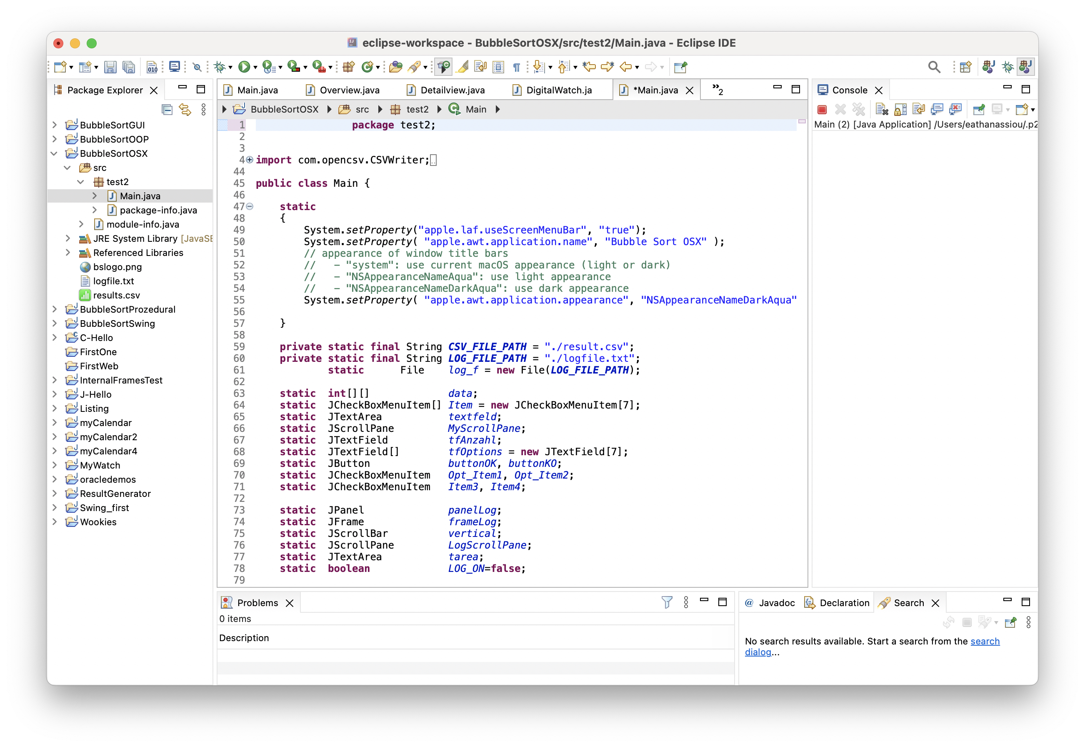
Task: Toggle Link with Editor in Package Explorer
Action: coord(185,110)
